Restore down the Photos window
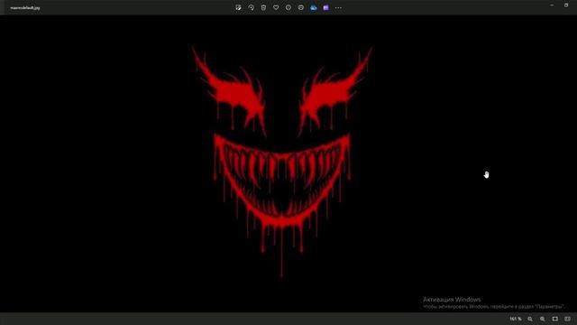Viewport: 577px width, 325px height. 566,5
